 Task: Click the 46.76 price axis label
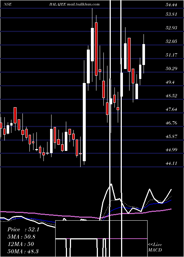tap(171, 123)
